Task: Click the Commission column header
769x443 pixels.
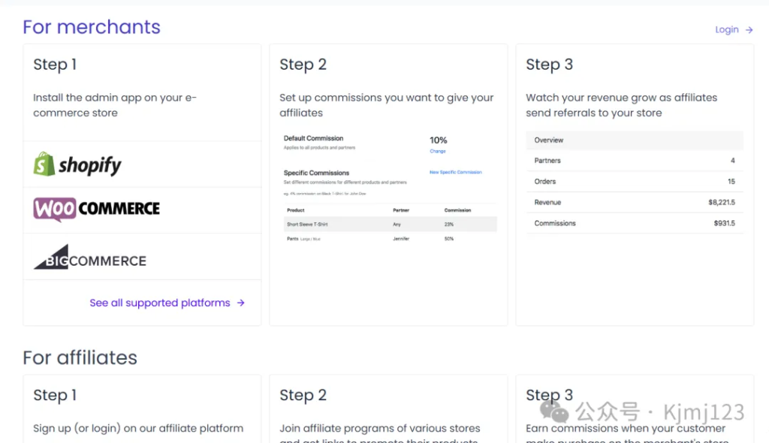Action: (457, 210)
